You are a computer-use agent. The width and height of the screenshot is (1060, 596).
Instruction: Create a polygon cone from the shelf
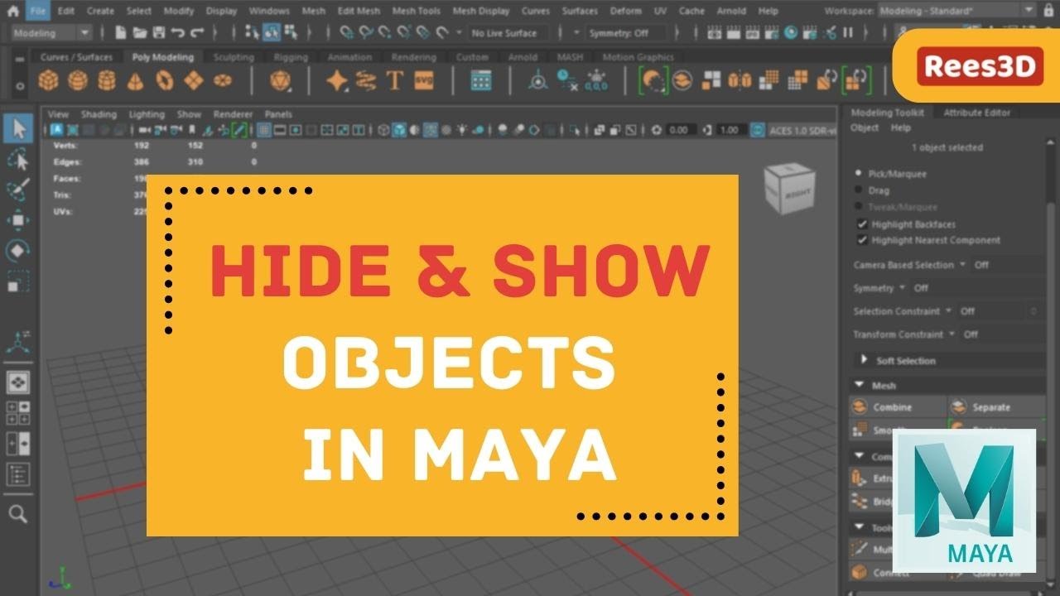[x=135, y=80]
